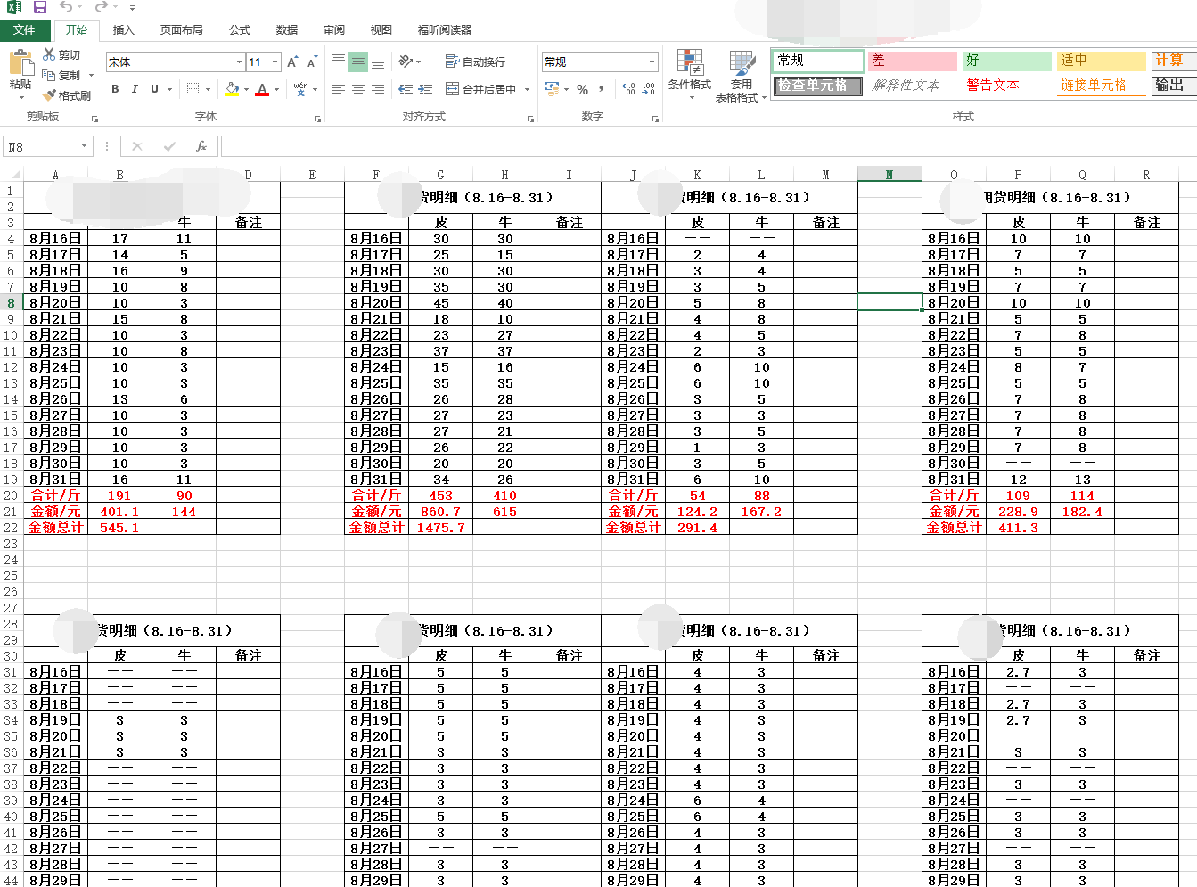Click the phonetic guide (wén) icon

tap(300, 89)
